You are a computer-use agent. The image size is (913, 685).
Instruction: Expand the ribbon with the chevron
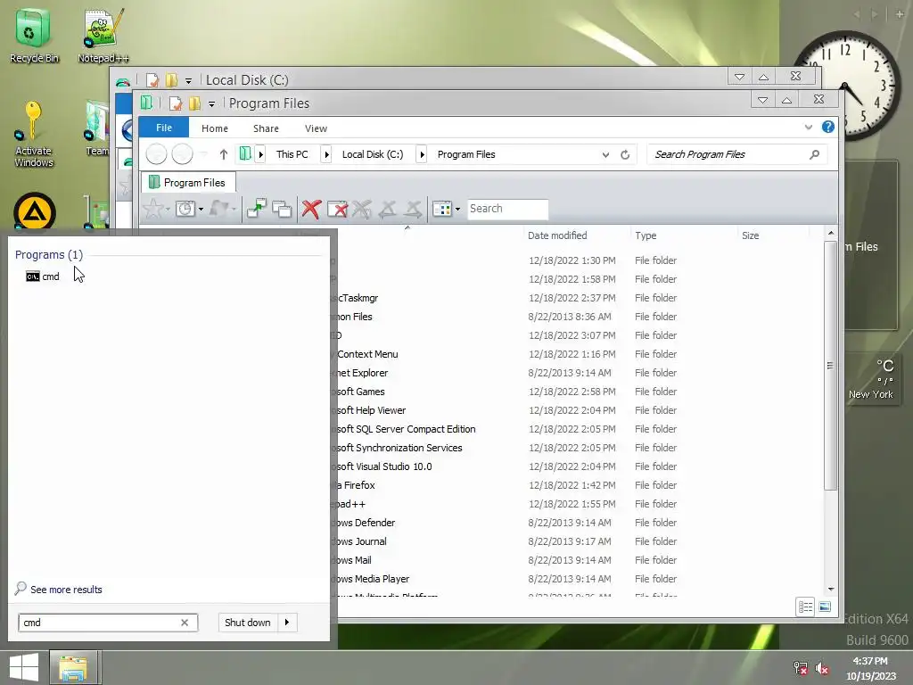pos(808,127)
